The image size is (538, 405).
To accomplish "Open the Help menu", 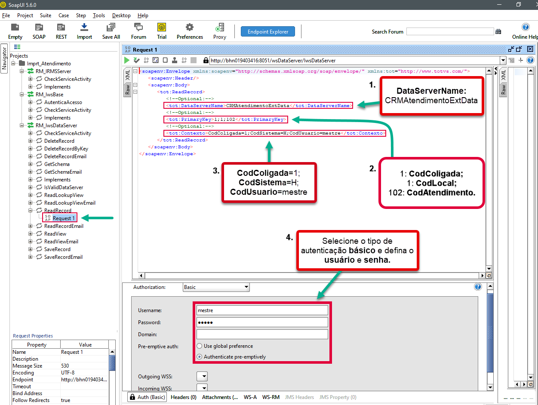I will [x=143, y=15].
